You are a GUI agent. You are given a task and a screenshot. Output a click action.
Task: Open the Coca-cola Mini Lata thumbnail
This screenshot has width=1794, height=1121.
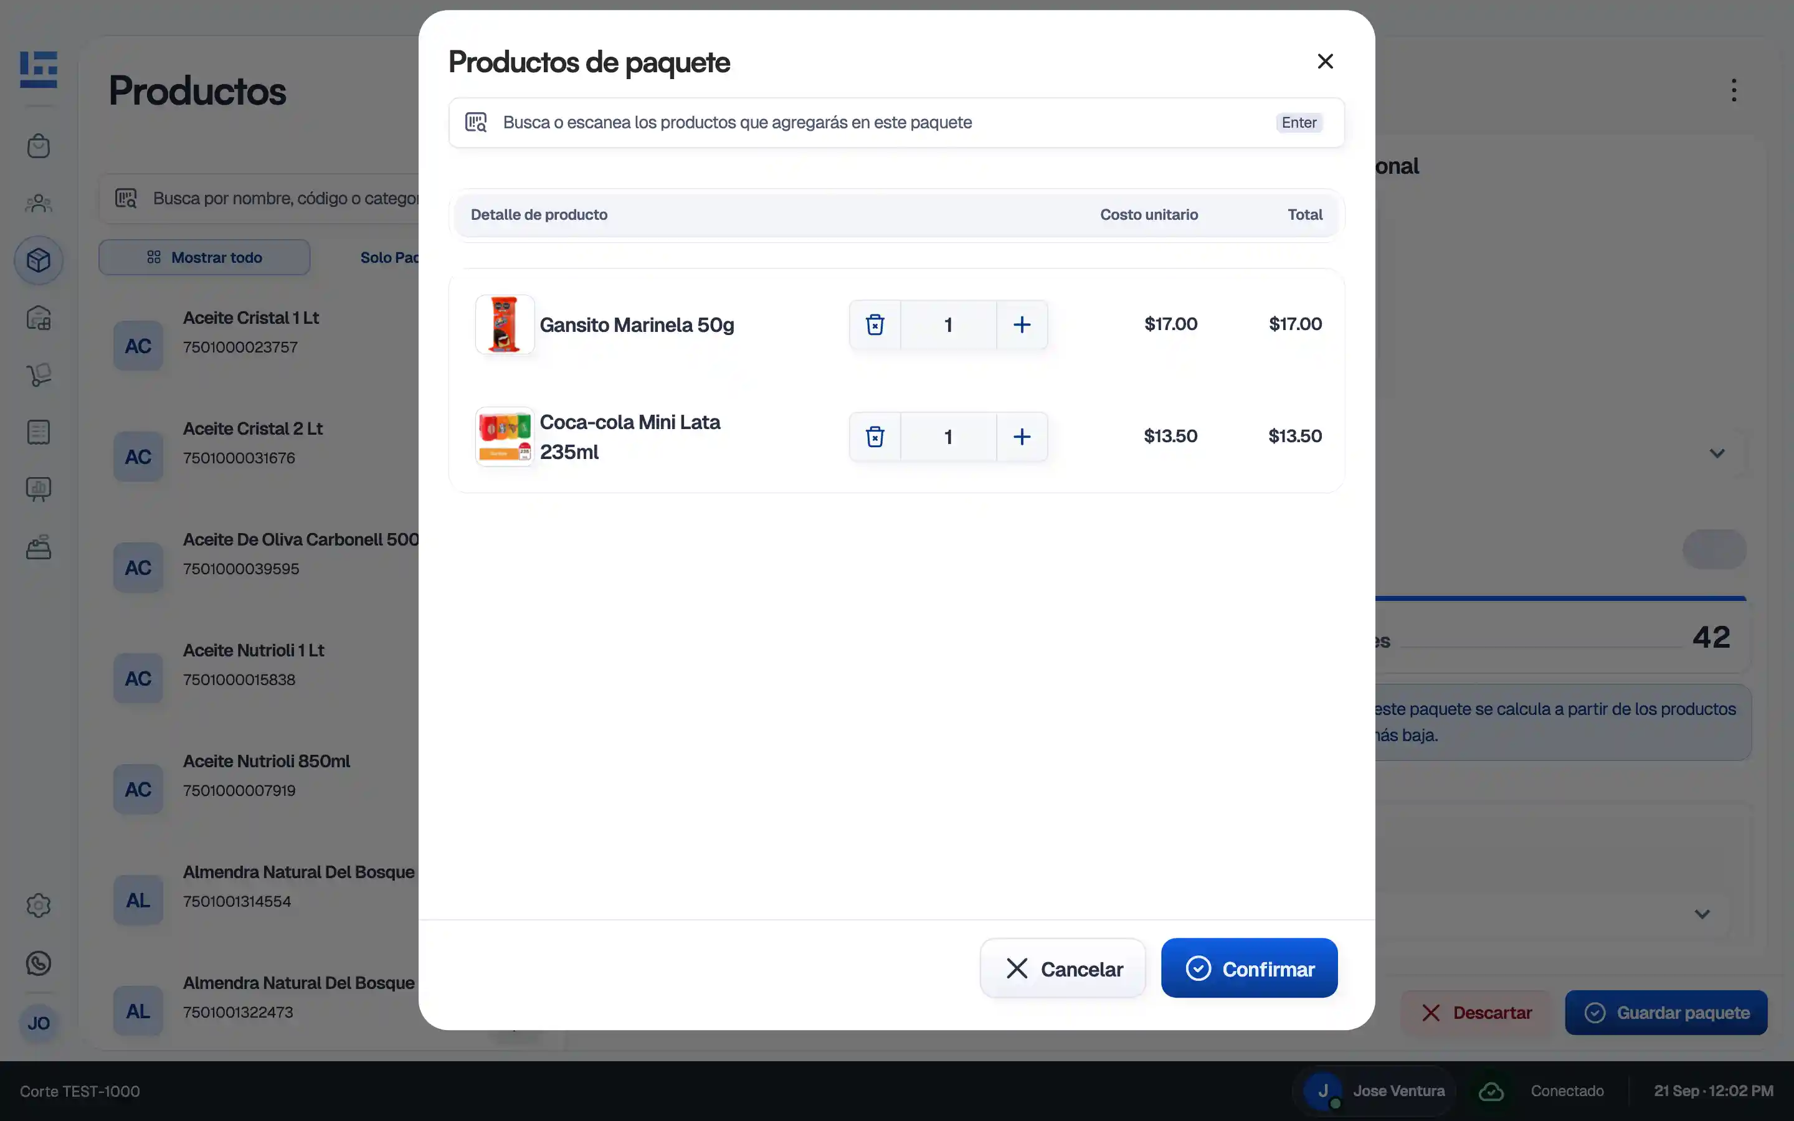[x=505, y=437]
